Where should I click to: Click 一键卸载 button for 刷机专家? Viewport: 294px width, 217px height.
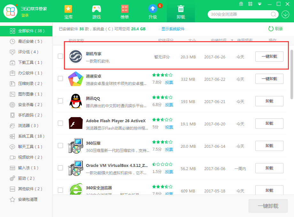[269, 56]
